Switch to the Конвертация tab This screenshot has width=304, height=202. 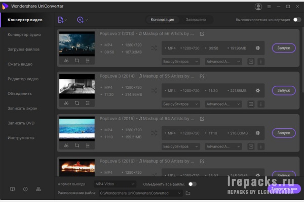tap(163, 20)
